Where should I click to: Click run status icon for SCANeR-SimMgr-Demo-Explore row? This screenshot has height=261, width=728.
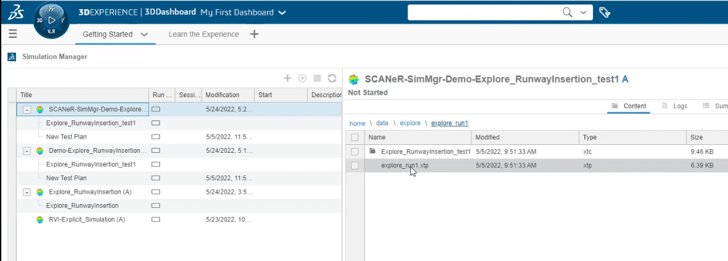tap(156, 109)
